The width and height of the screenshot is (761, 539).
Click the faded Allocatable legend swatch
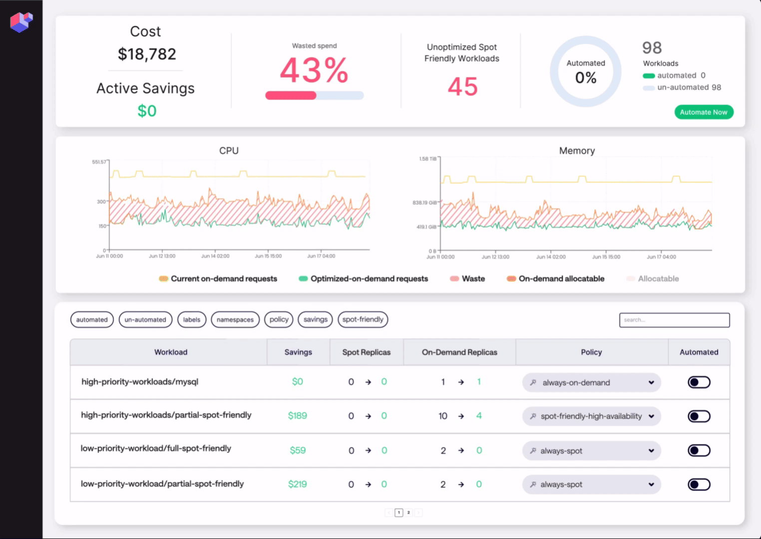(631, 279)
